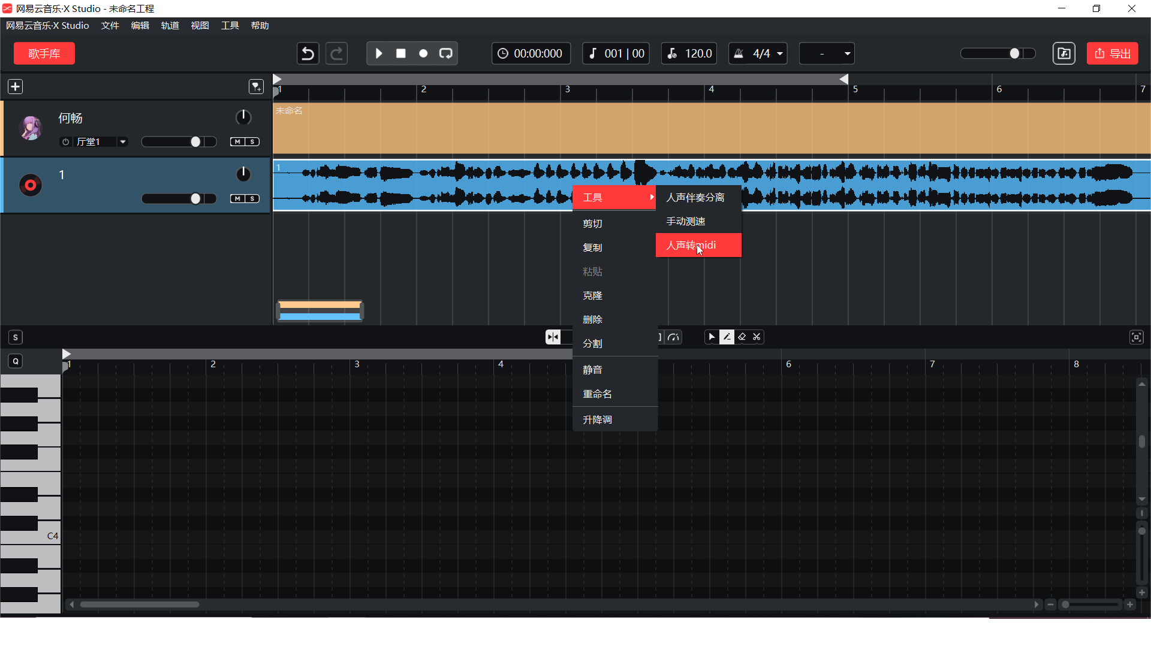Viewport: 1151px width, 647px height.
Task: Open the 4/4 time signature dropdown
Action: 758,53
